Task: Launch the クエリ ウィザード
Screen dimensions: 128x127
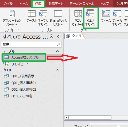Action: pyautogui.click(x=78, y=18)
